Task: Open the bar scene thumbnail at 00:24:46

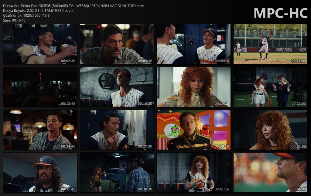Action: (x=40, y=130)
